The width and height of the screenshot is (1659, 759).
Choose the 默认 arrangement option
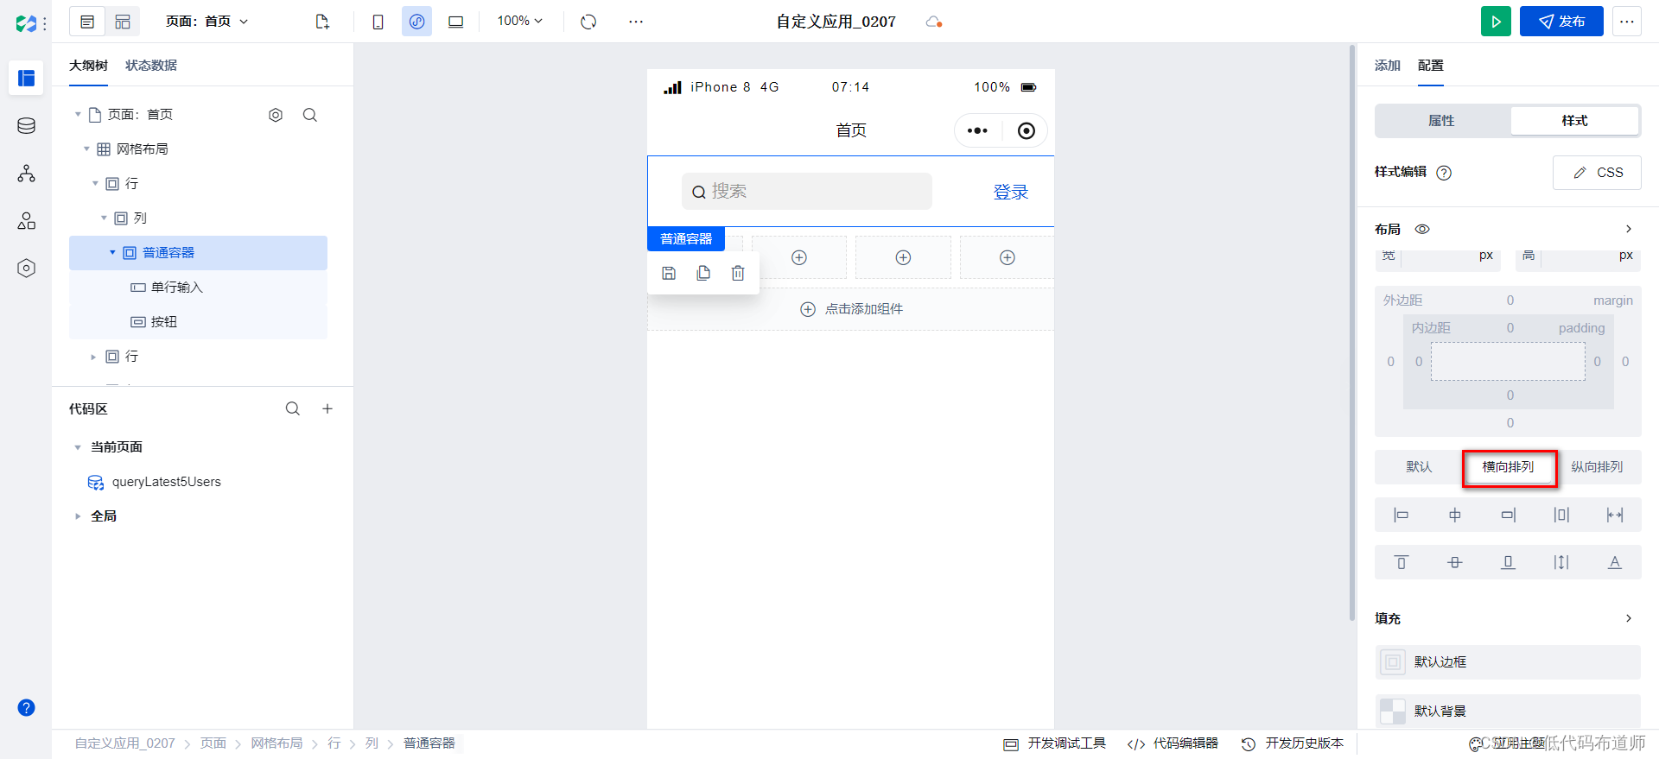coord(1419,467)
